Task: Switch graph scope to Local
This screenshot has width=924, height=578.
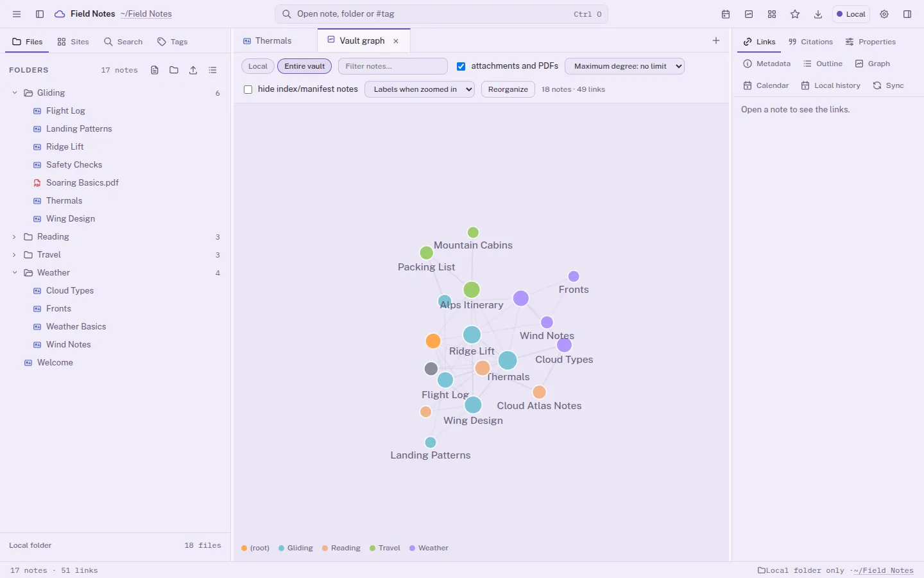Action: click(258, 66)
